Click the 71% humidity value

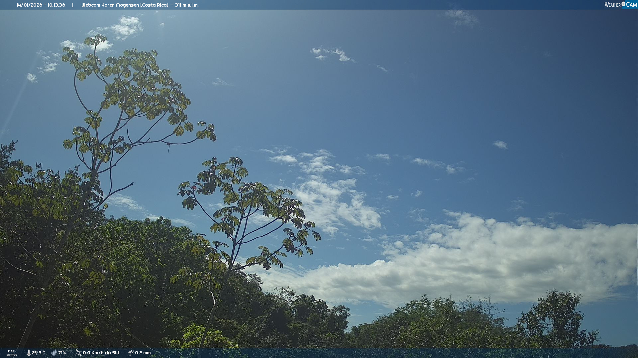click(x=62, y=353)
